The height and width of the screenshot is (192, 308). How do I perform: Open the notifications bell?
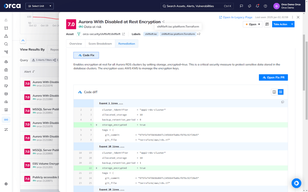tap(257, 6)
